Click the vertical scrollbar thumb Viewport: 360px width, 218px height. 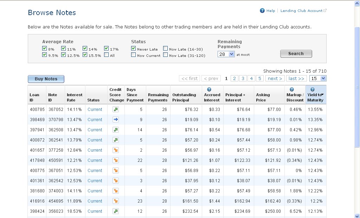coord(357,87)
